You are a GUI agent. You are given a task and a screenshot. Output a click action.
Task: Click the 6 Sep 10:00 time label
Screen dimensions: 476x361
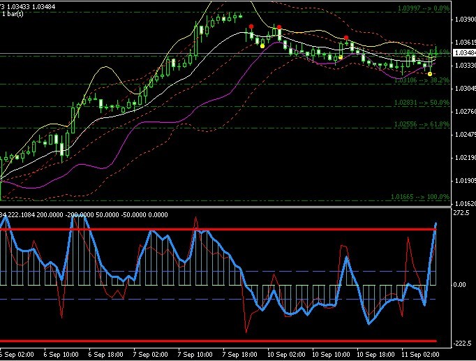pyautogui.click(x=61, y=355)
